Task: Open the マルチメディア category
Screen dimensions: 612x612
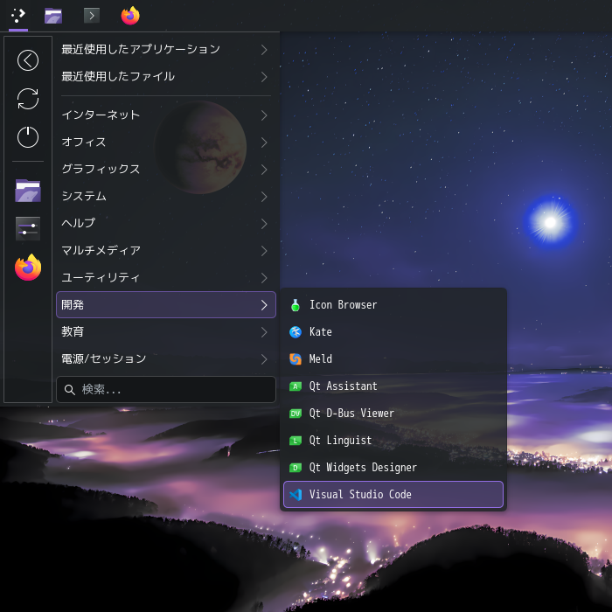Action: (x=166, y=251)
